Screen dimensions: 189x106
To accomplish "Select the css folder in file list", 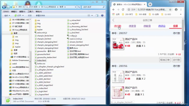I will click(x=37, y=20).
